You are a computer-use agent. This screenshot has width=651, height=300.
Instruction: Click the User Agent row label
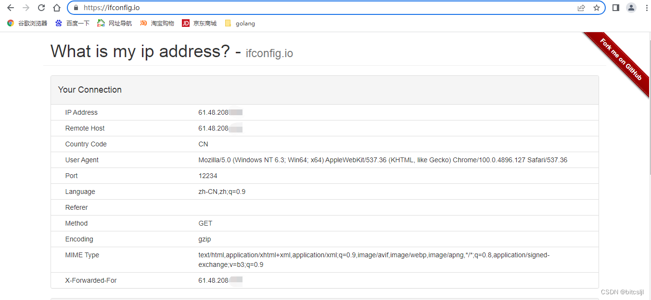point(82,160)
